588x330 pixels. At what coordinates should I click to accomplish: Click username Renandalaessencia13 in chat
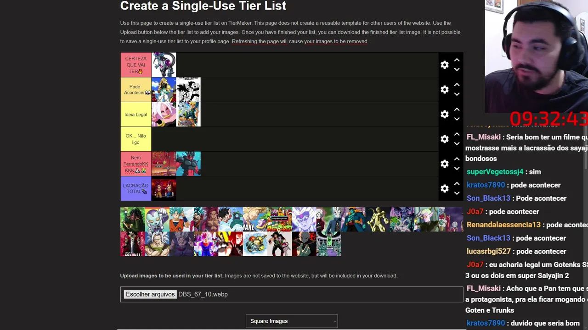pyautogui.click(x=503, y=225)
